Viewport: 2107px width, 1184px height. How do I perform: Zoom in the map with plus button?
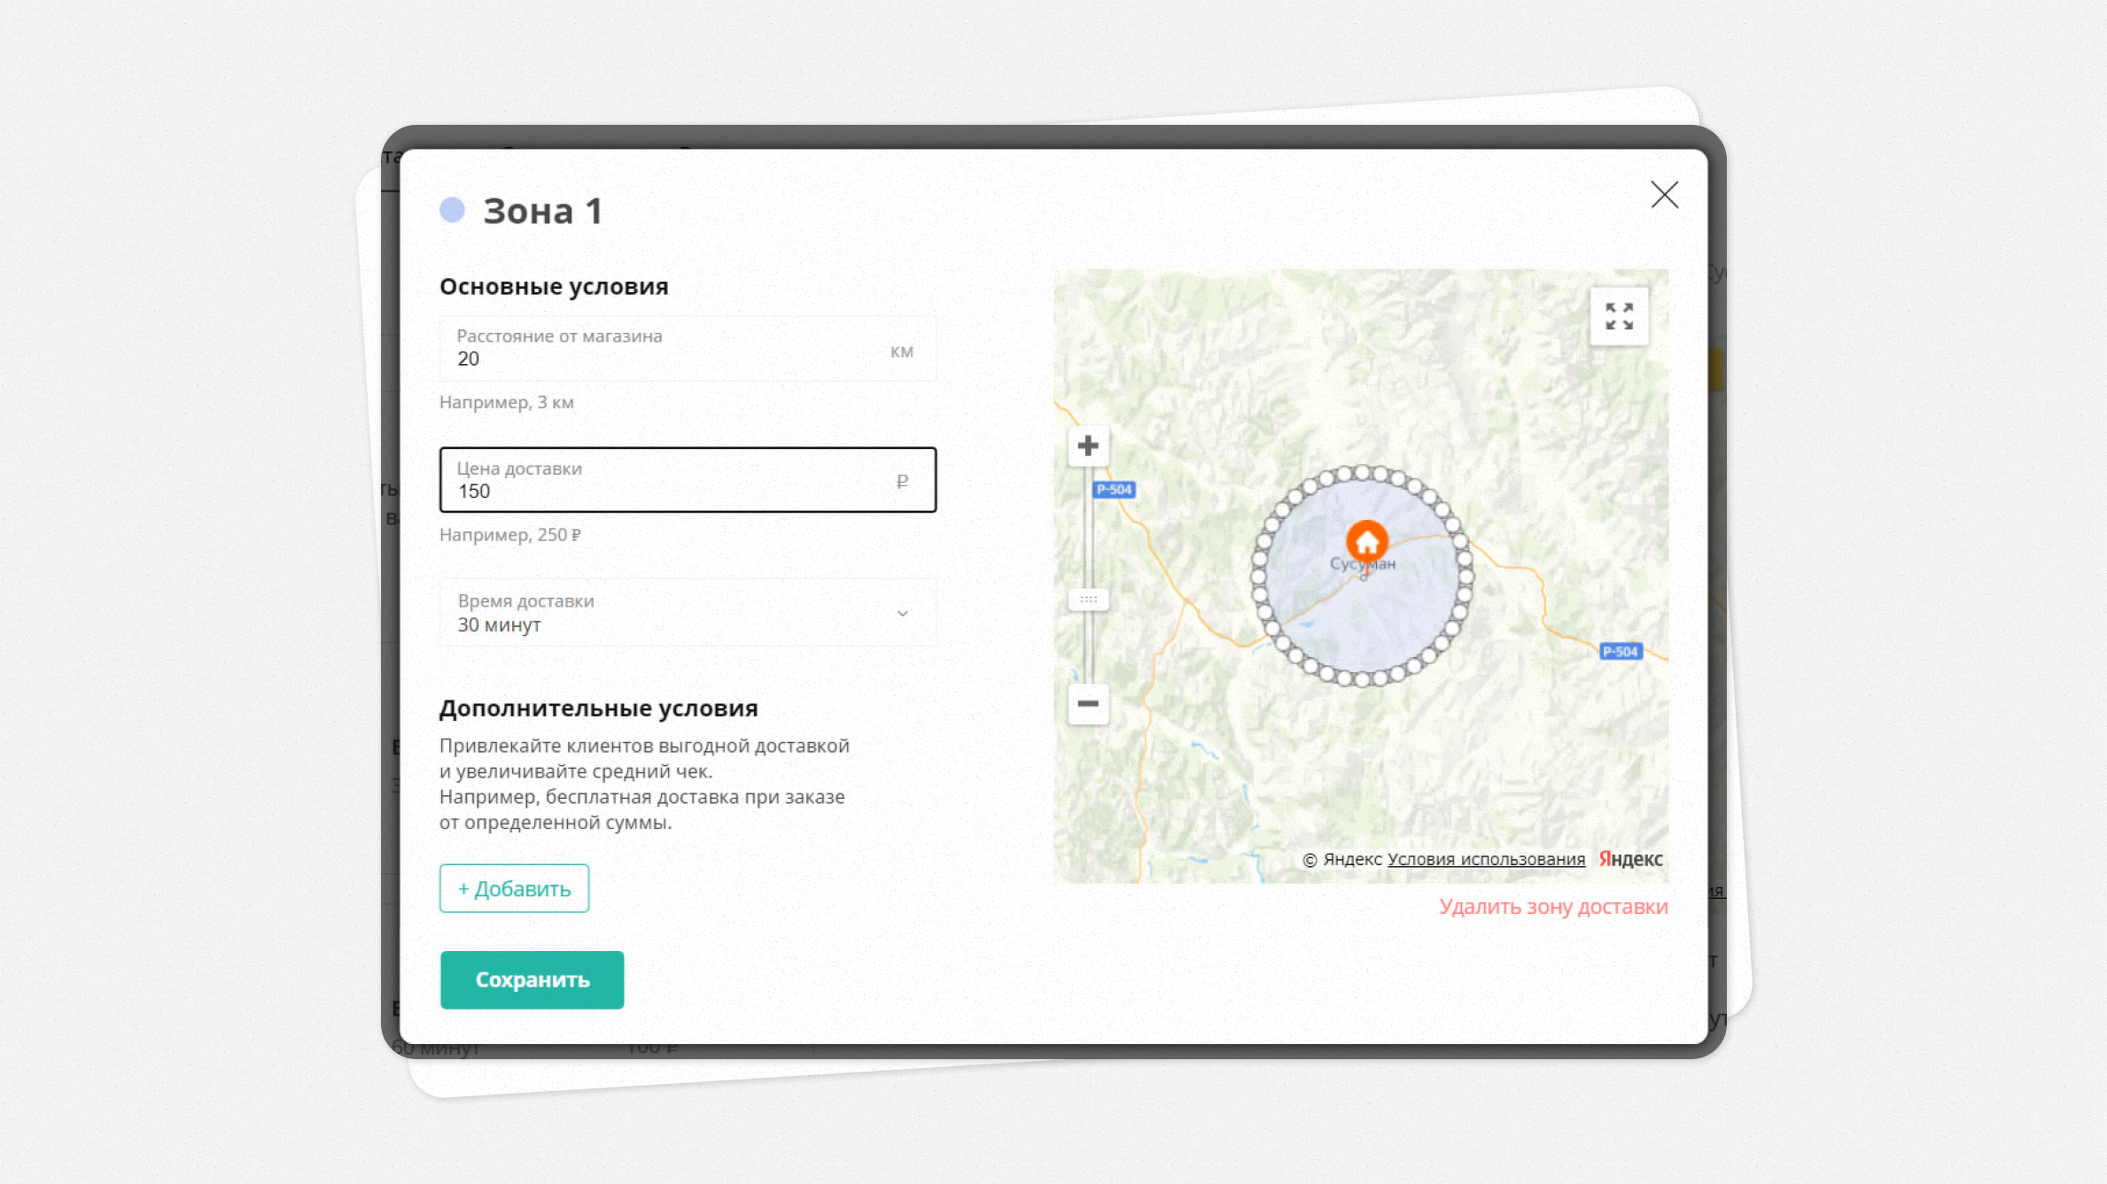[x=1088, y=445]
